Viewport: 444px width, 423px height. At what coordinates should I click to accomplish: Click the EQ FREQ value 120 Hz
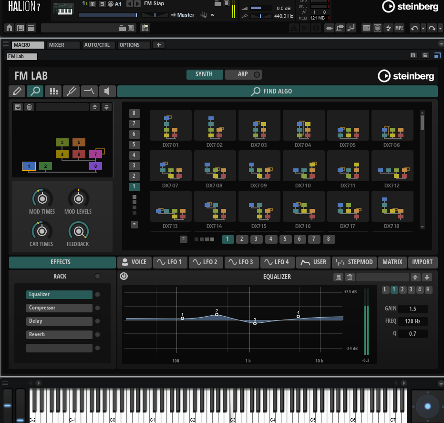click(413, 321)
